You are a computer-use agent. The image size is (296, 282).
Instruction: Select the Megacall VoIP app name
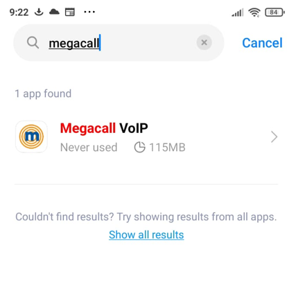(x=104, y=128)
